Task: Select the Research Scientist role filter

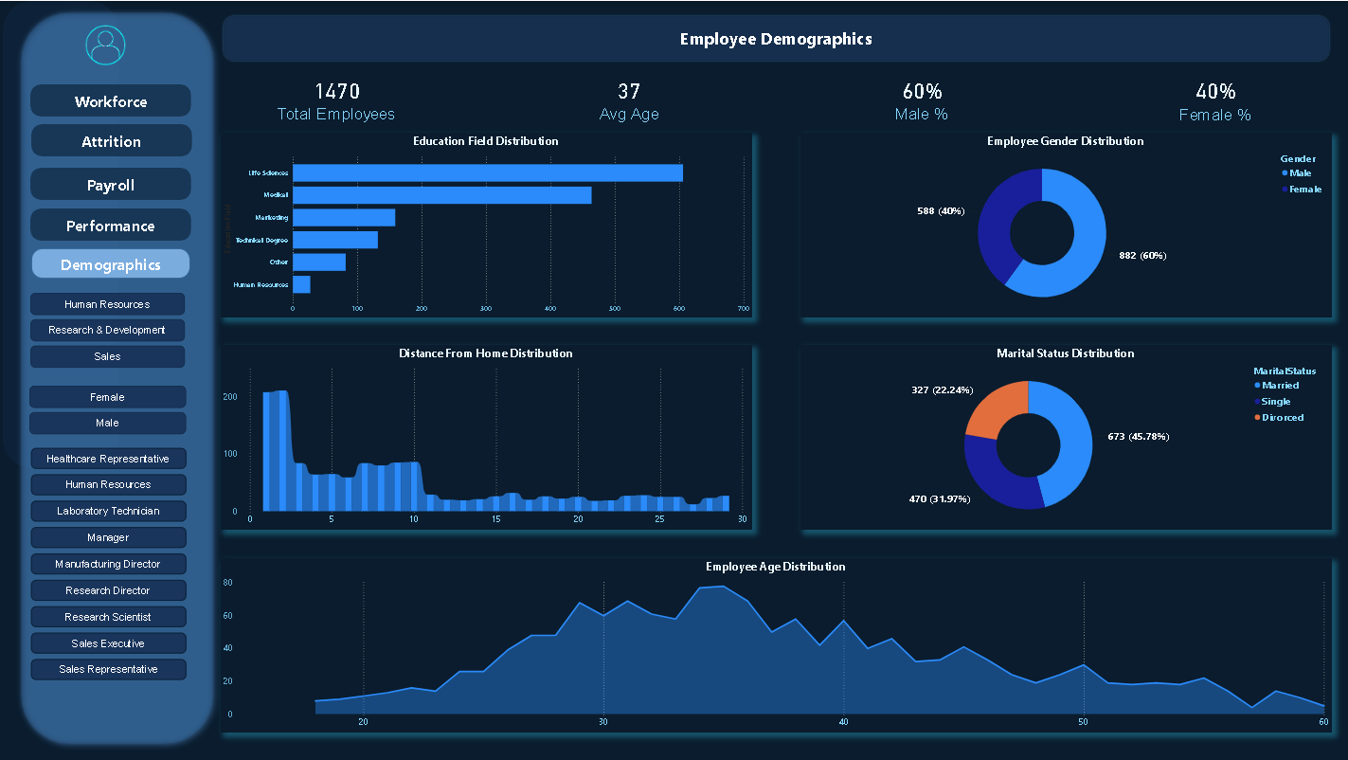Action: [x=108, y=617]
